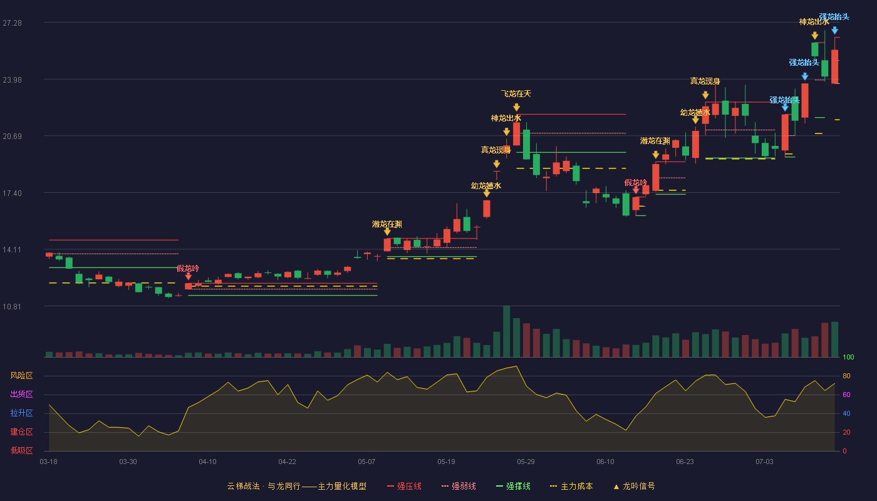Click the green 100 indicator axis label
Viewport: 877px width, 501px height.
coord(848,358)
